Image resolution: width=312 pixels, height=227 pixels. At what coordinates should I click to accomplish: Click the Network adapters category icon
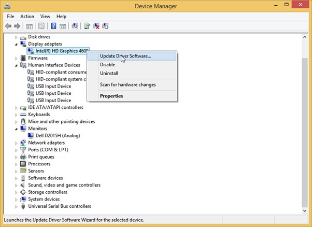click(x=23, y=143)
